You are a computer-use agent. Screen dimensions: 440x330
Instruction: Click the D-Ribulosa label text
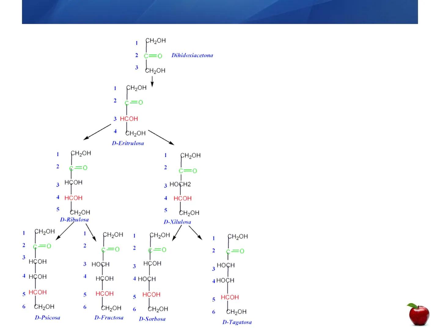tap(74, 219)
